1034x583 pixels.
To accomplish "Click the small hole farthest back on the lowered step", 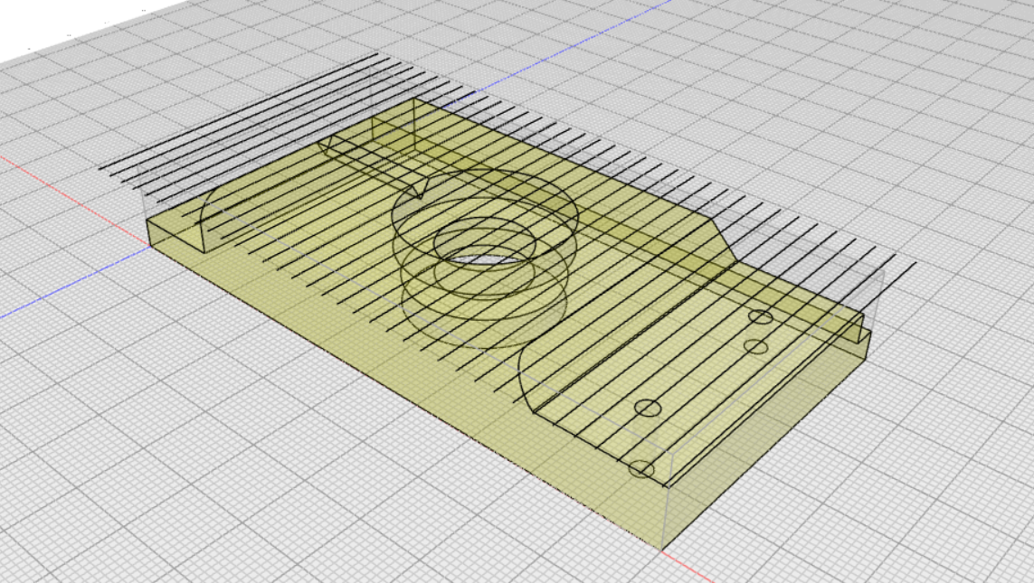I will (x=761, y=317).
